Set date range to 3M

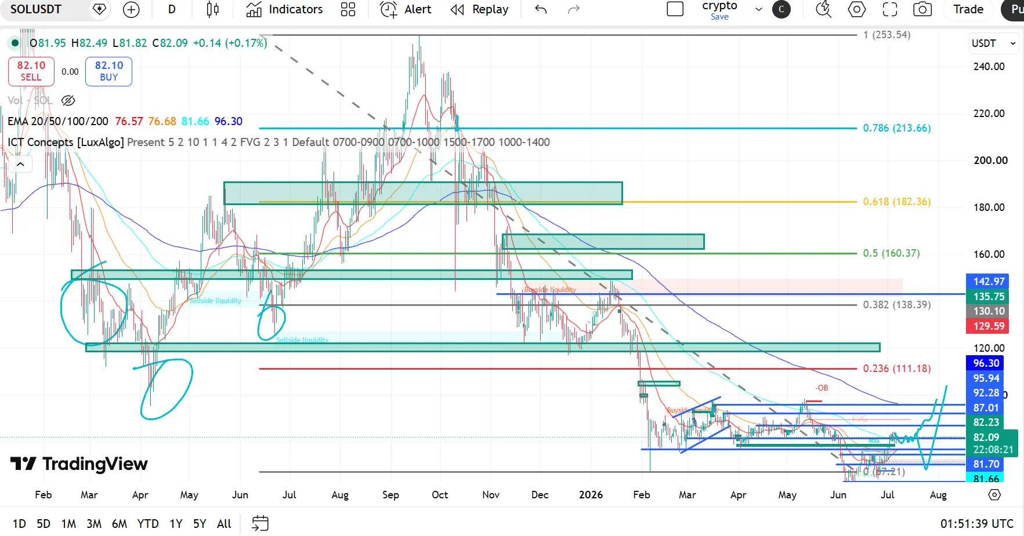[94, 524]
